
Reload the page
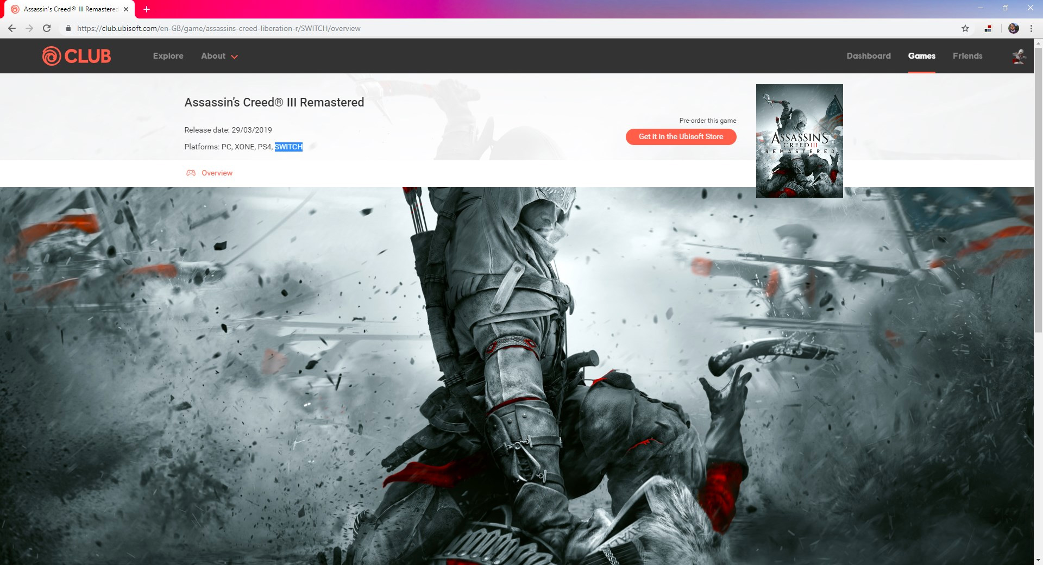tap(47, 28)
